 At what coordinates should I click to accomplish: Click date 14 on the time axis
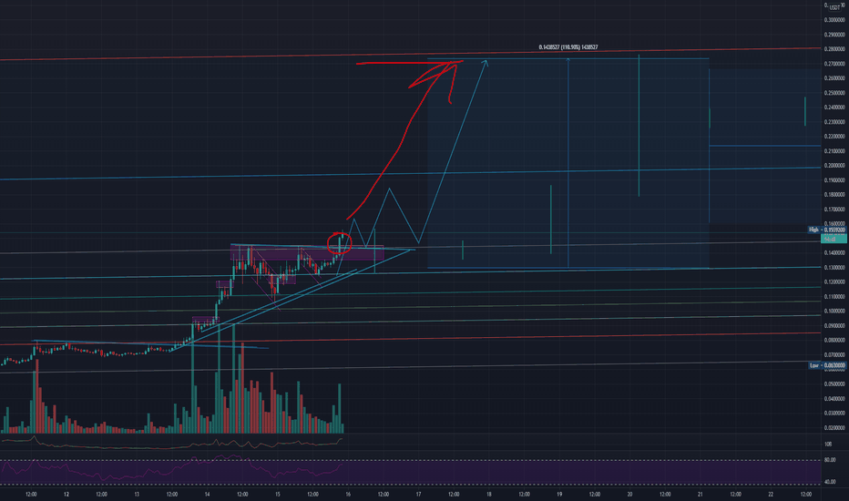point(207,494)
